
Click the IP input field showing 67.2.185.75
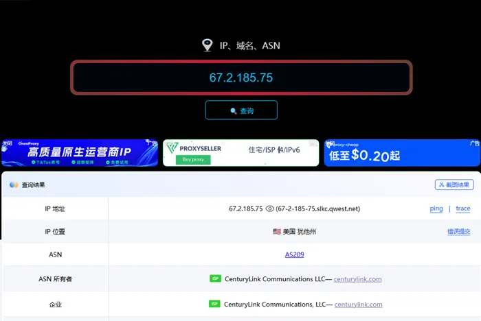[241, 78]
